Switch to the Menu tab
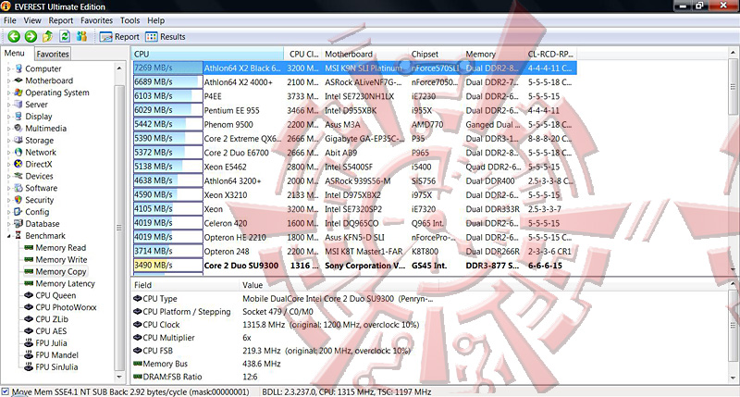Viewport: 740px width, 397px height. (15, 54)
